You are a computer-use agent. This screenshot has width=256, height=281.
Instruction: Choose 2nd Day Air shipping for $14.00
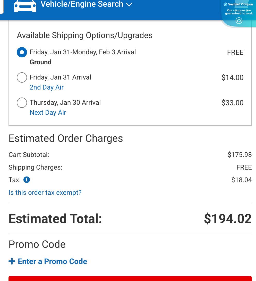[x=22, y=77]
